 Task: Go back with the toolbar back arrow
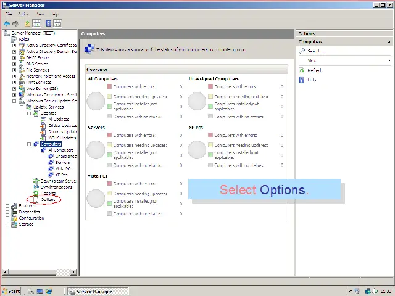(x=7, y=23)
